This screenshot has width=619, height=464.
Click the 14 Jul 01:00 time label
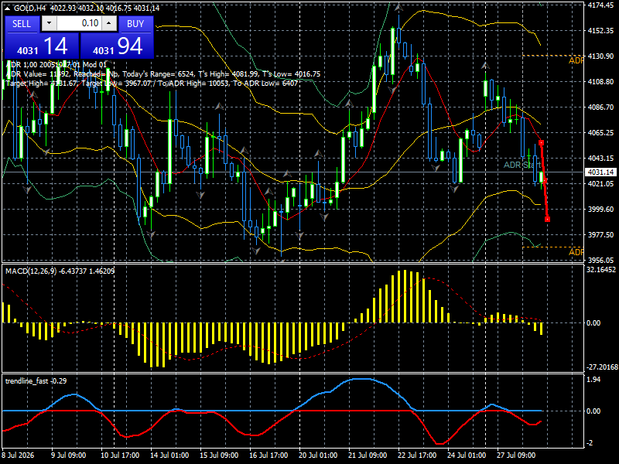click(x=169, y=455)
